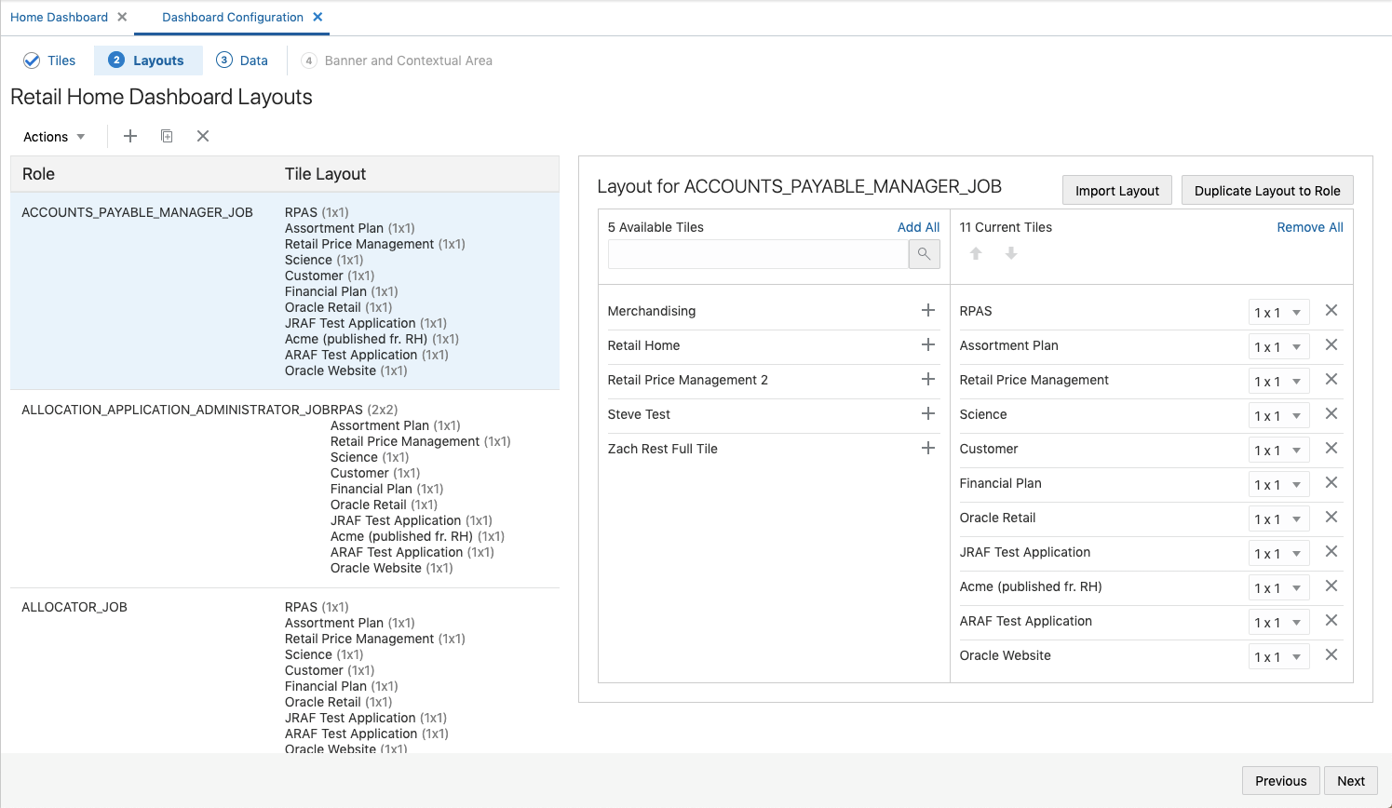Open the Actions menu
The height and width of the screenshot is (808, 1392).
tap(53, 136)
